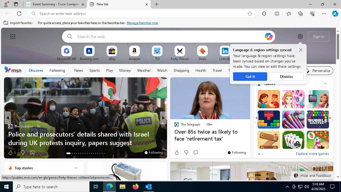341x192 pixels.
Task: Open the Booking.com quick link
Action: click(89, 53)
